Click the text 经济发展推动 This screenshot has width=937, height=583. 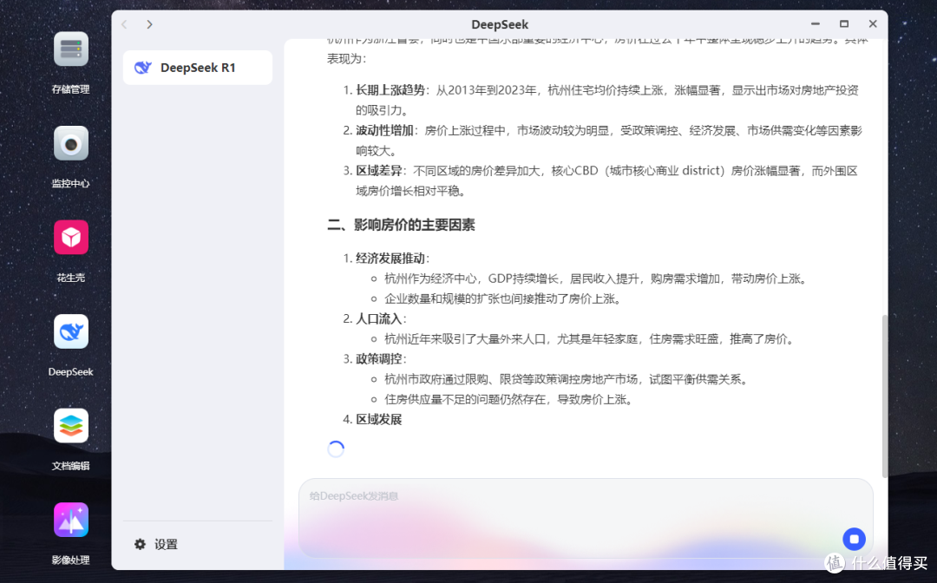pos(390,259)
